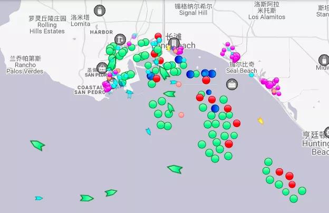The height and width of the screenshot is (213, 329).
Task: Click the Rolling Hills Estates label
Action: [x=47, y=25]
